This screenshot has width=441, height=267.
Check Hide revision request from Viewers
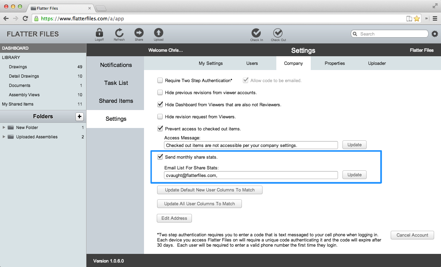(x=160, y=117)
